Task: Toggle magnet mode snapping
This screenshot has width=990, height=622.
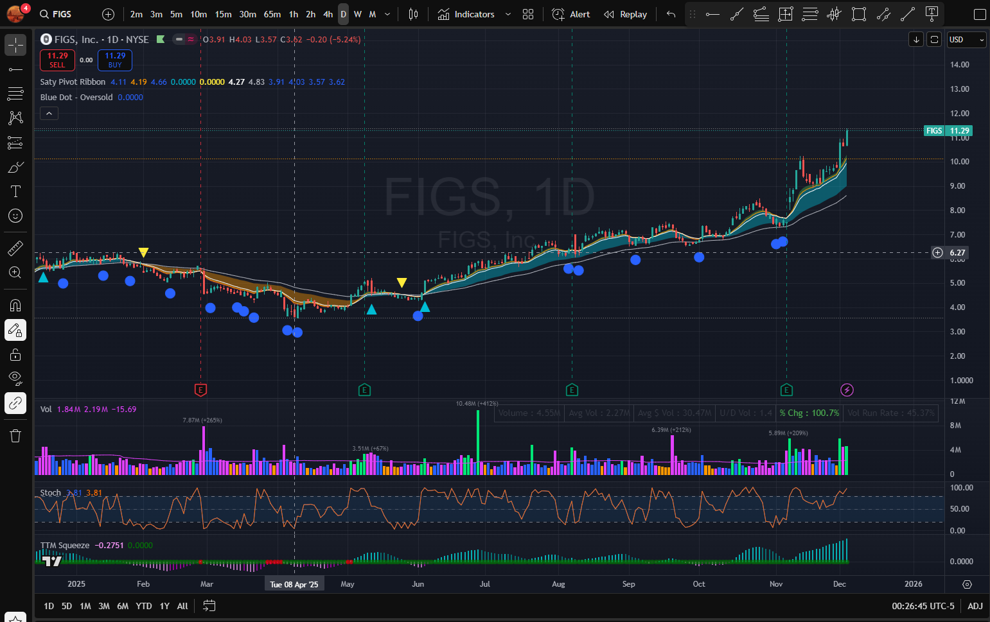Action: pyautogui.click(x=15, y=306)
